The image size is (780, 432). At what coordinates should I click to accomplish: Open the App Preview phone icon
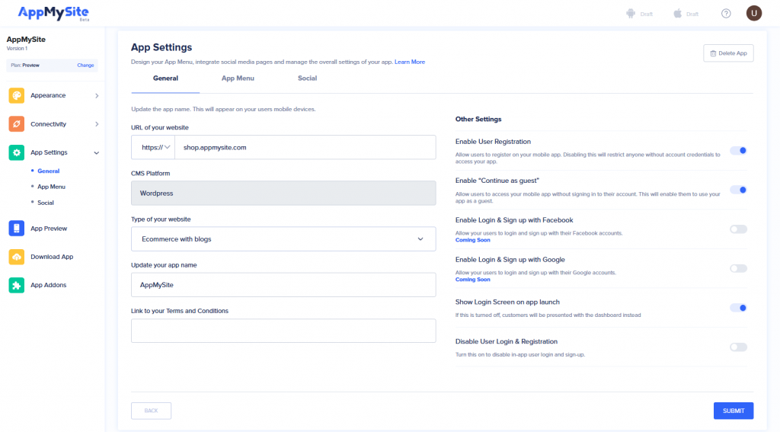pyautogui.click(x=17, y=228)
